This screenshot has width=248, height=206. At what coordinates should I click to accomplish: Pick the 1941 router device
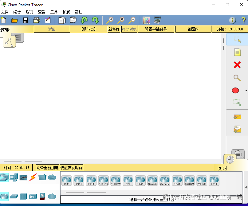(x=67, y=181)
